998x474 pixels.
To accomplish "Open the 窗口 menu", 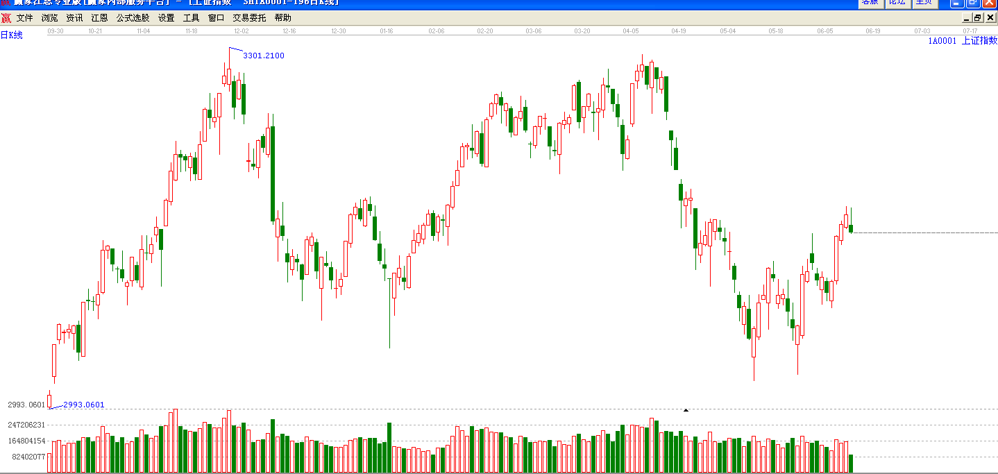I will [x=216, y=18].
